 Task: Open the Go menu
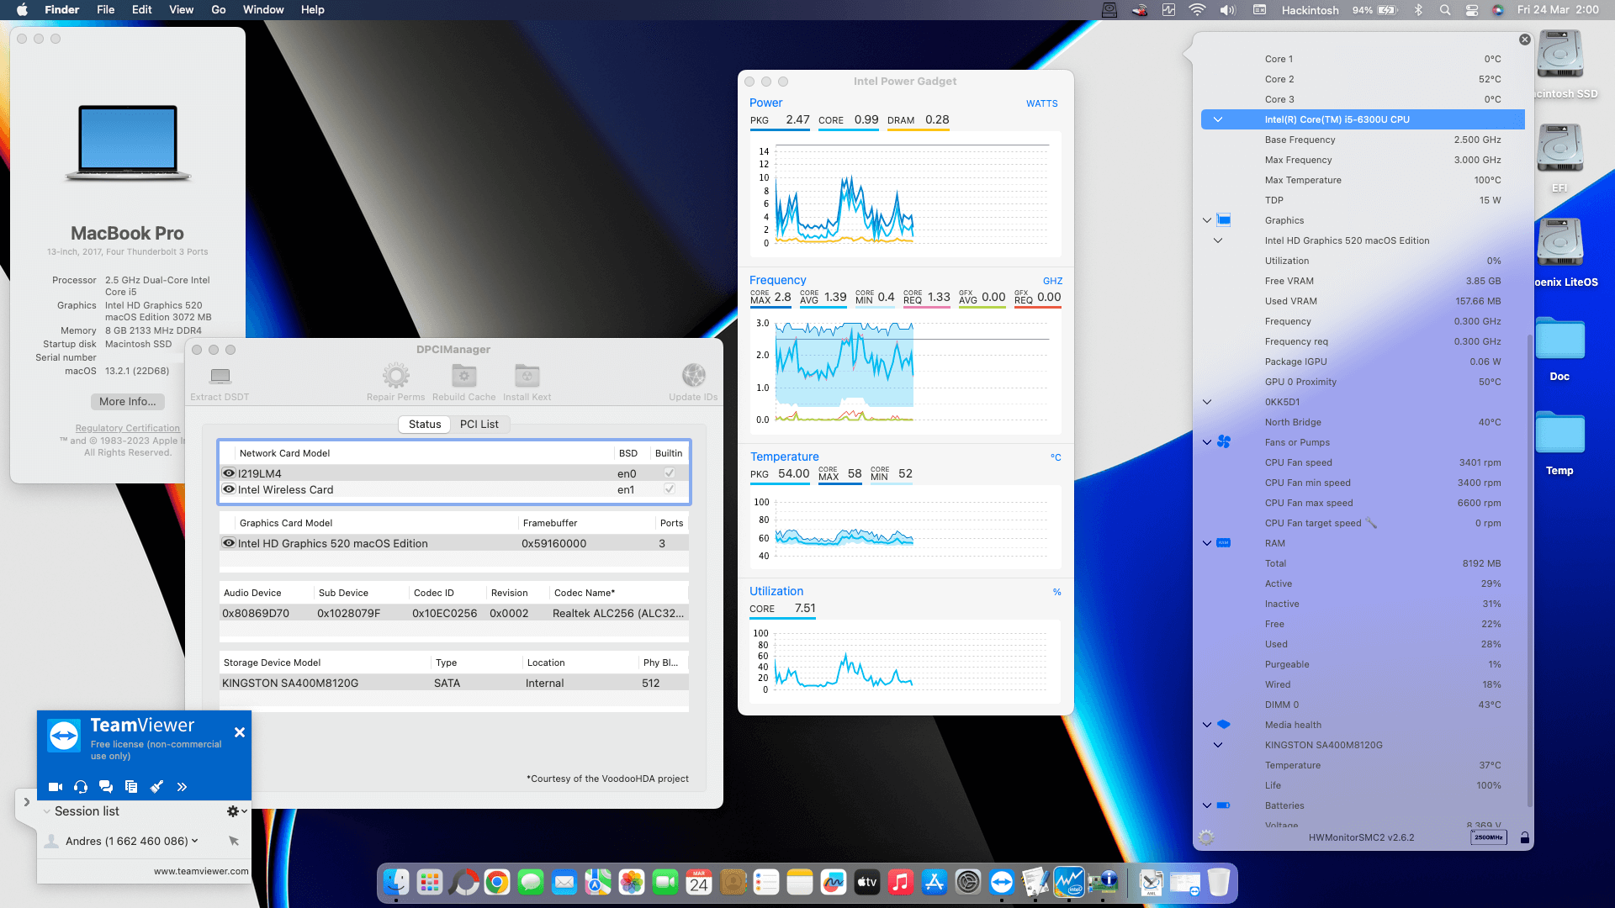coord(219,10)
